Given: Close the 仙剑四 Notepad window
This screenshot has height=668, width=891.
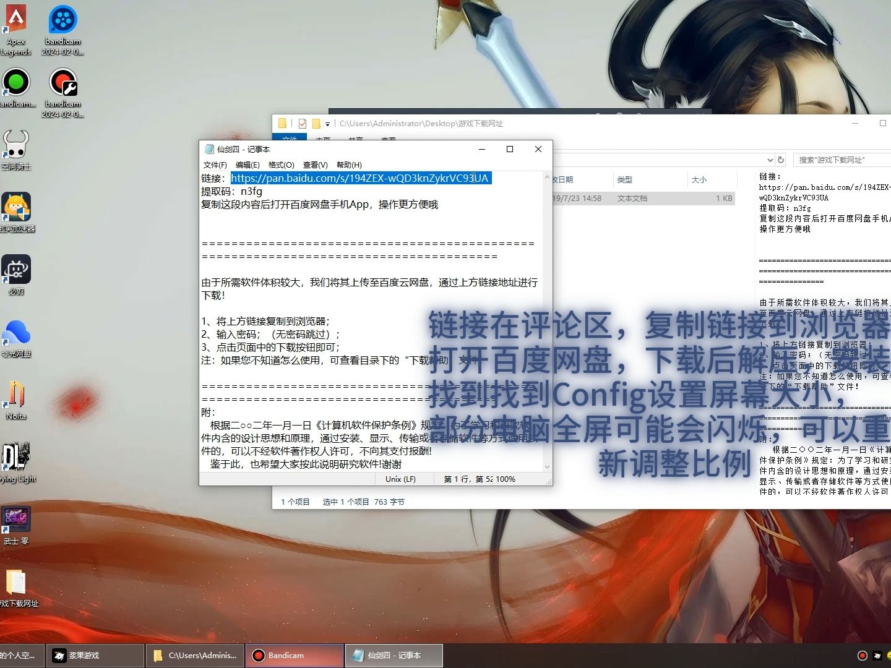Looking at the screenshot, I should pos(538,149).
